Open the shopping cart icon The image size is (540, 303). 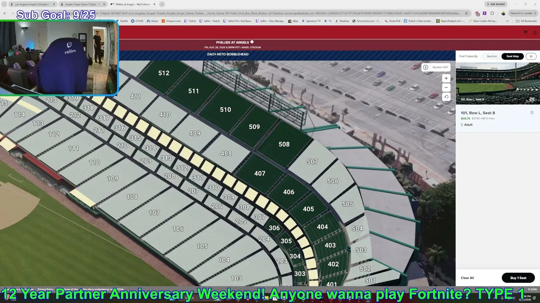[x=525, y=32]
